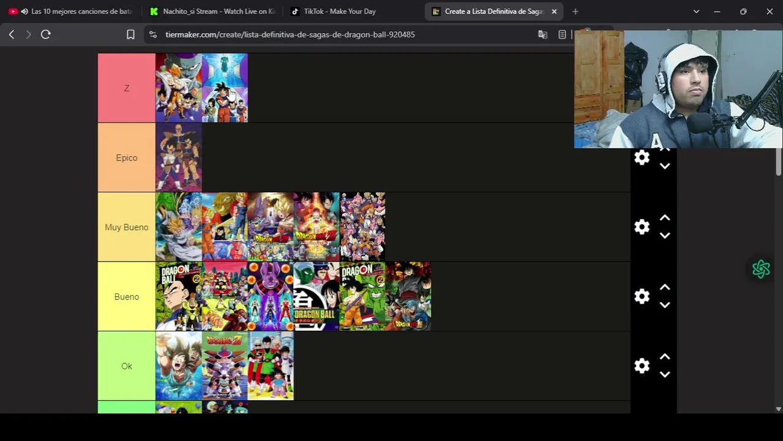Viewport: 783px width, 441px height.
Task: Open settings gear for Bueno tier
Action: pyautogui.click(x=641, y=296)
